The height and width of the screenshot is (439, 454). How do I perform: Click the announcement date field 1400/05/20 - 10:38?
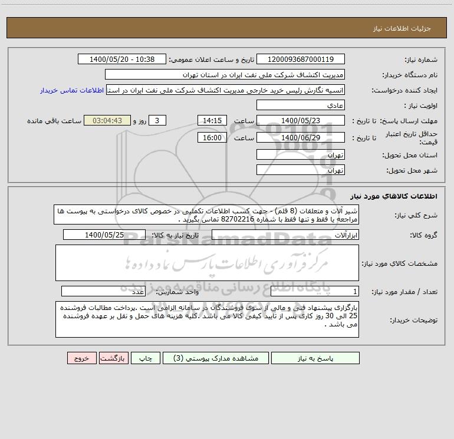click(122, 59)
